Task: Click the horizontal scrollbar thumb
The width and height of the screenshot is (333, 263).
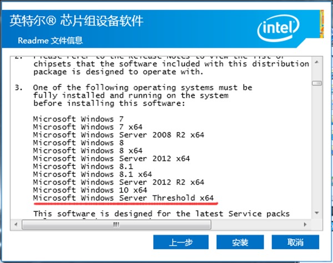Action: (x=116, y=225)
